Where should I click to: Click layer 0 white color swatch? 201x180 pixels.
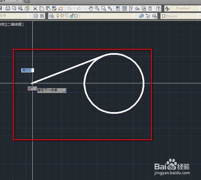click(76, 16)
